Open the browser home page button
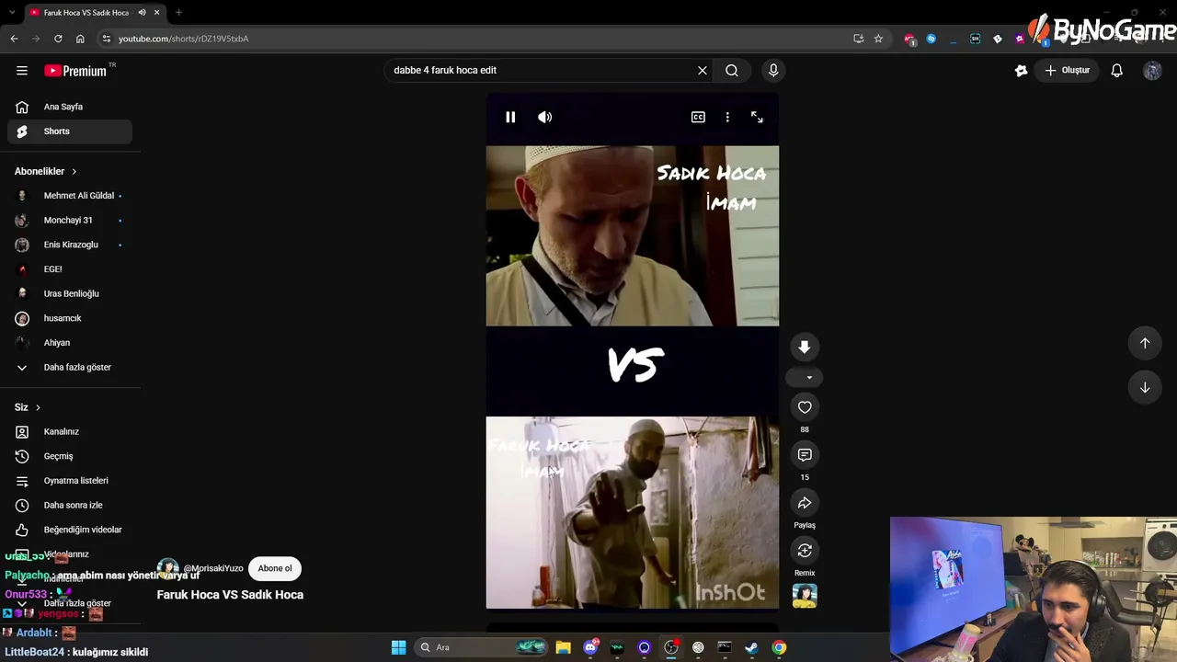The height and width of the screenshot is (662, 1177). [x=80, y=39]
